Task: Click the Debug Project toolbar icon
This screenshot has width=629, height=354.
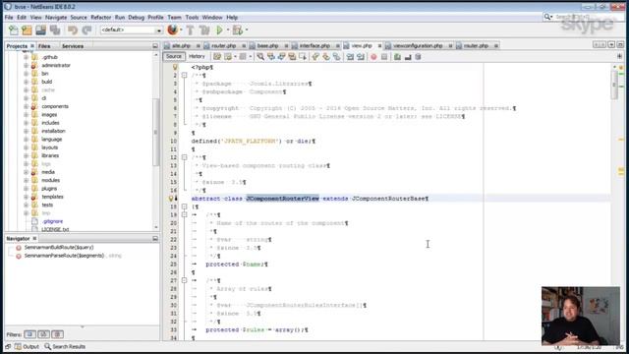Action: coord(238,30)
